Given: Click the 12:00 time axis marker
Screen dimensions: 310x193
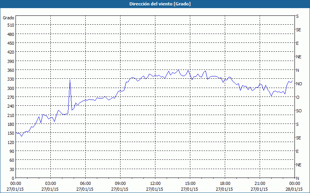Looking at the screenshot, I should tap(155, 183).
